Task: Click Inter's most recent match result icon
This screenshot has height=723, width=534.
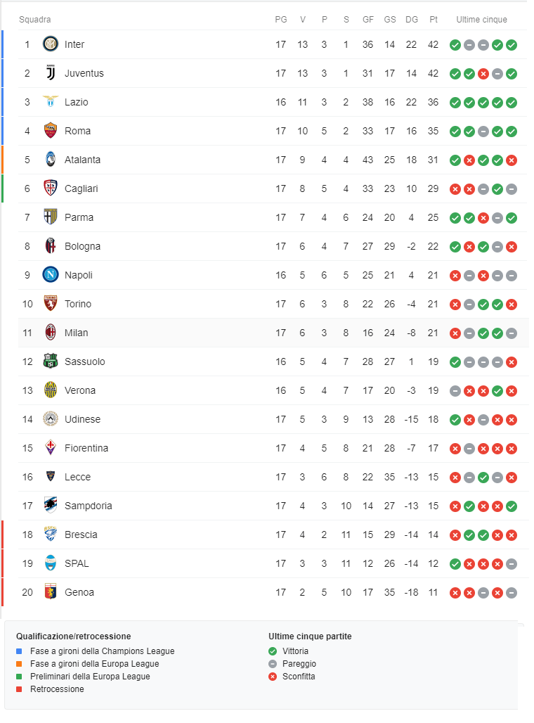Action: click(512, 45)
